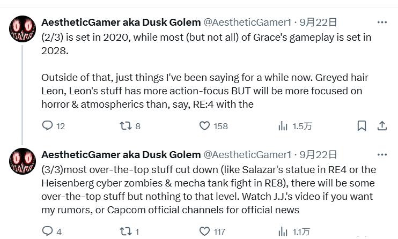Open profile avatar on the (3/3) tweet
The height and width of the screenshot is (239, 398).
tap(23, 161)
